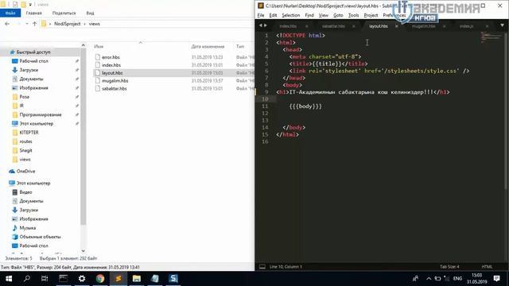Viewport: 509px width, 286px height.
Task: Open Рабочий стол under quick access
Action: (33, 61)
